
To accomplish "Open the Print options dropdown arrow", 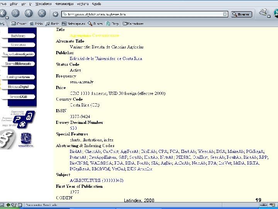I will coord(269,16).
